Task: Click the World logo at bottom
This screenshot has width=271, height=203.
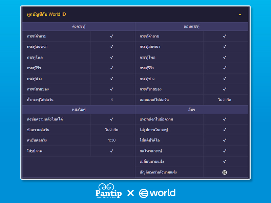Action: click(157, 193)
